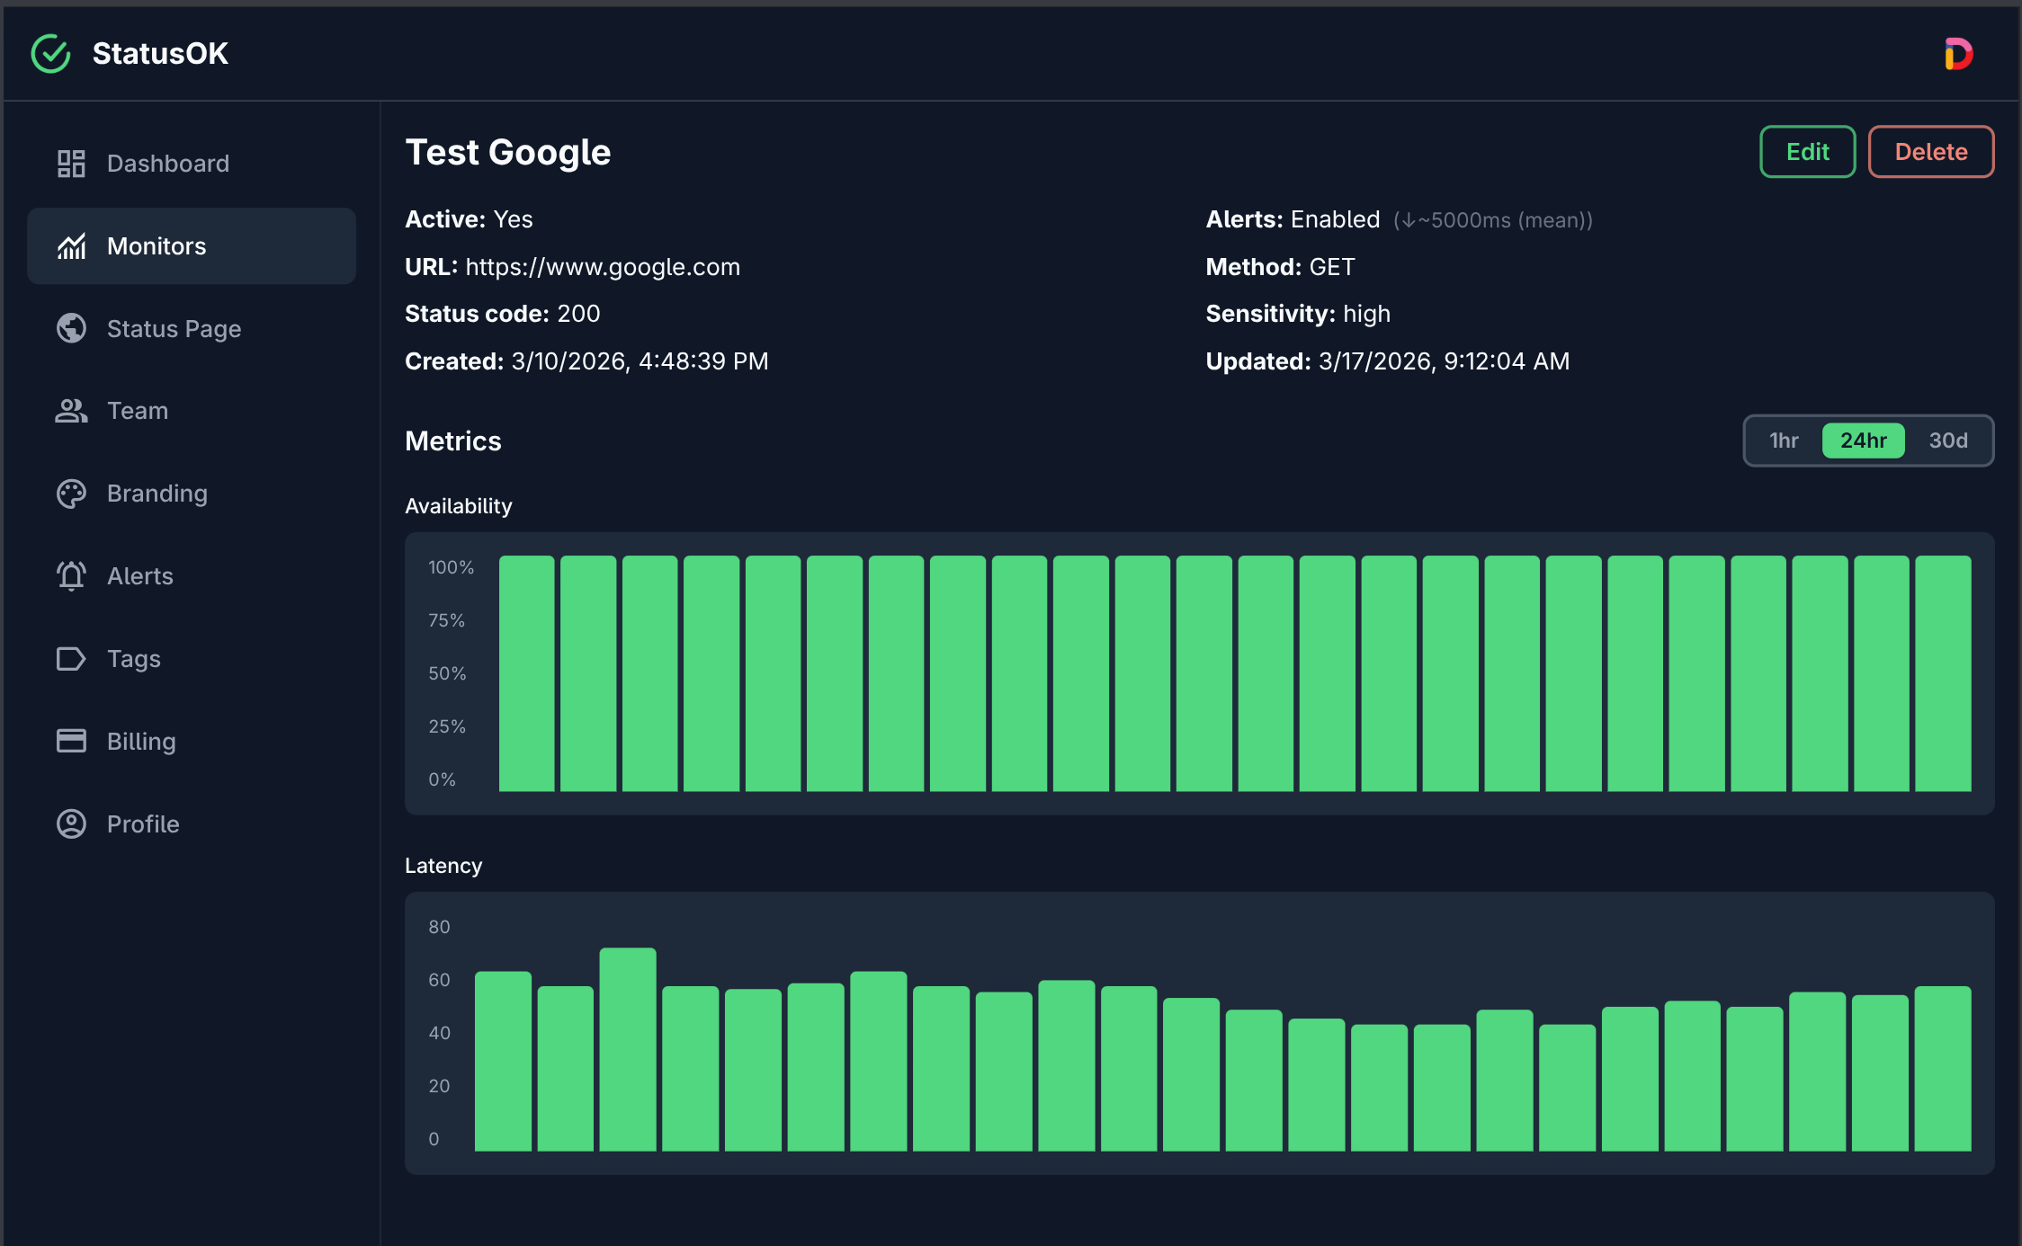
Task: Click the Team people icon
Action: tap(71, 411)
